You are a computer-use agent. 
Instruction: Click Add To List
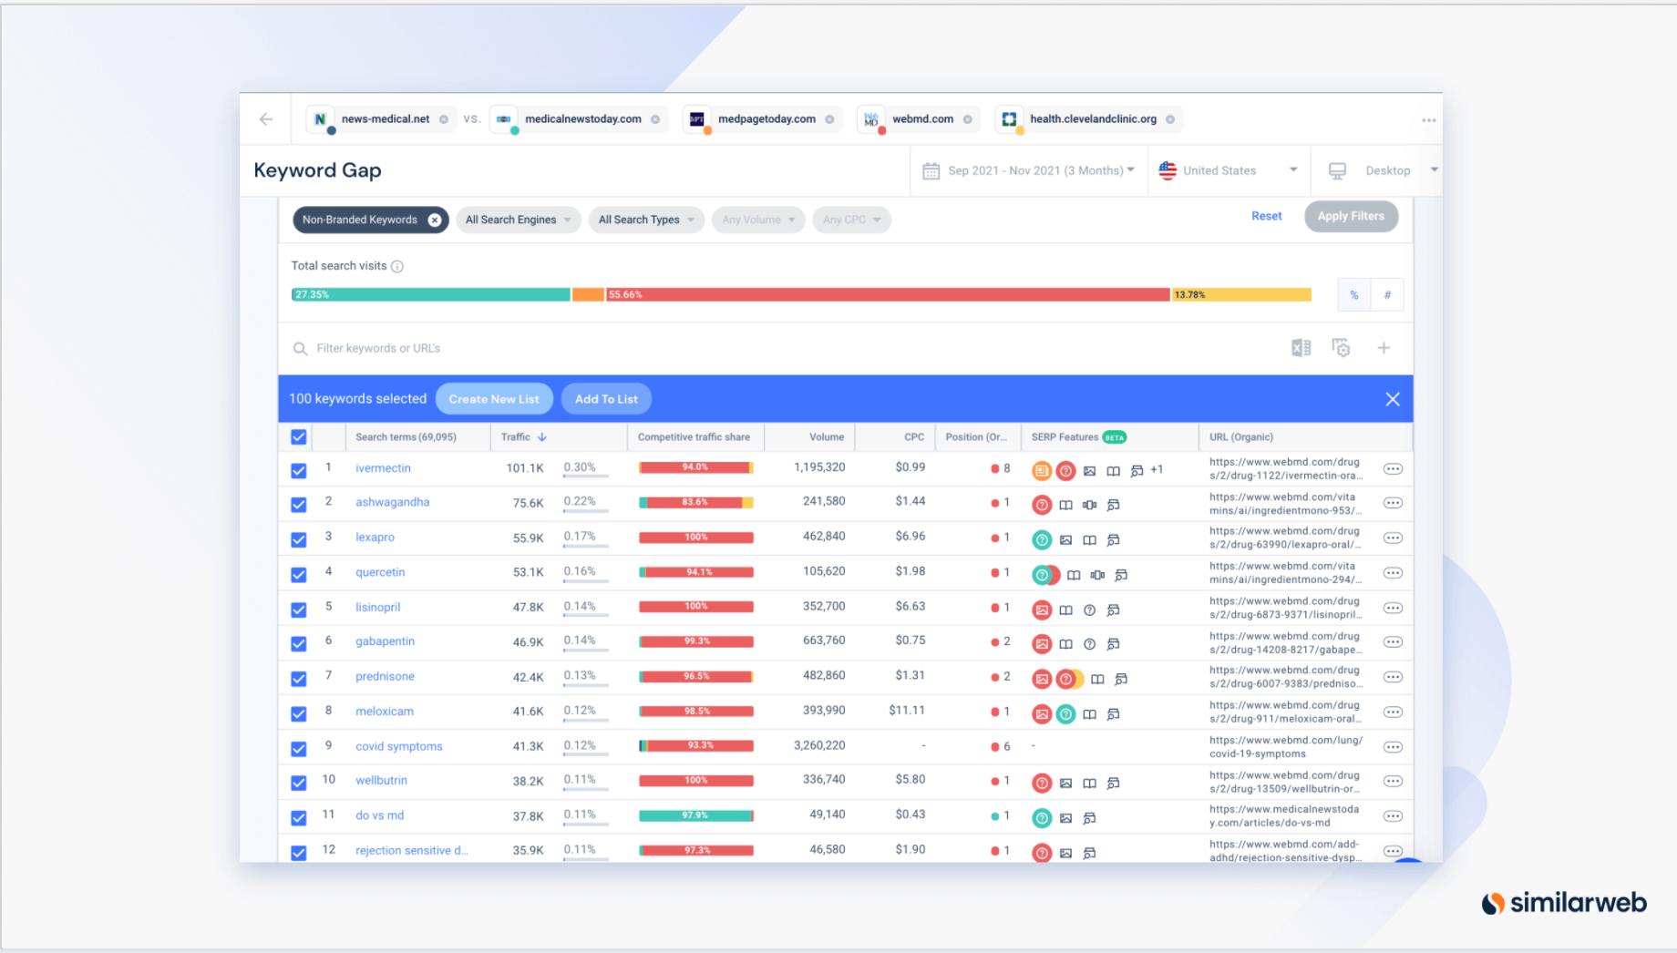(x=606, y=399)
